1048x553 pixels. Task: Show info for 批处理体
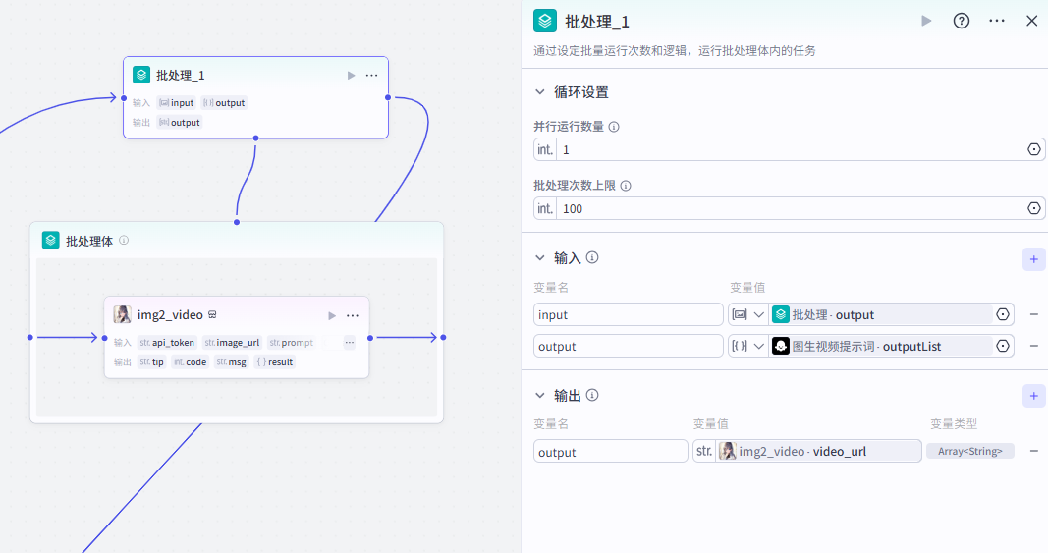click(124, 240)
